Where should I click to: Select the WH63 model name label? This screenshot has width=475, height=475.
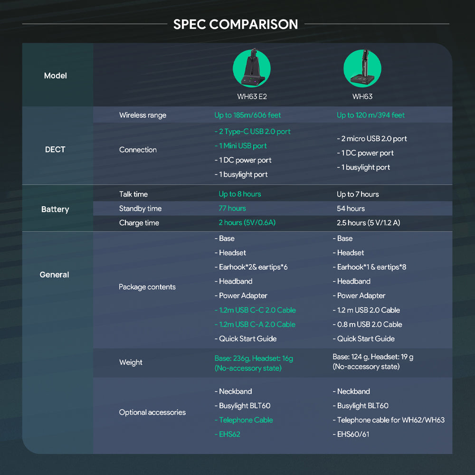coord(362,96)
